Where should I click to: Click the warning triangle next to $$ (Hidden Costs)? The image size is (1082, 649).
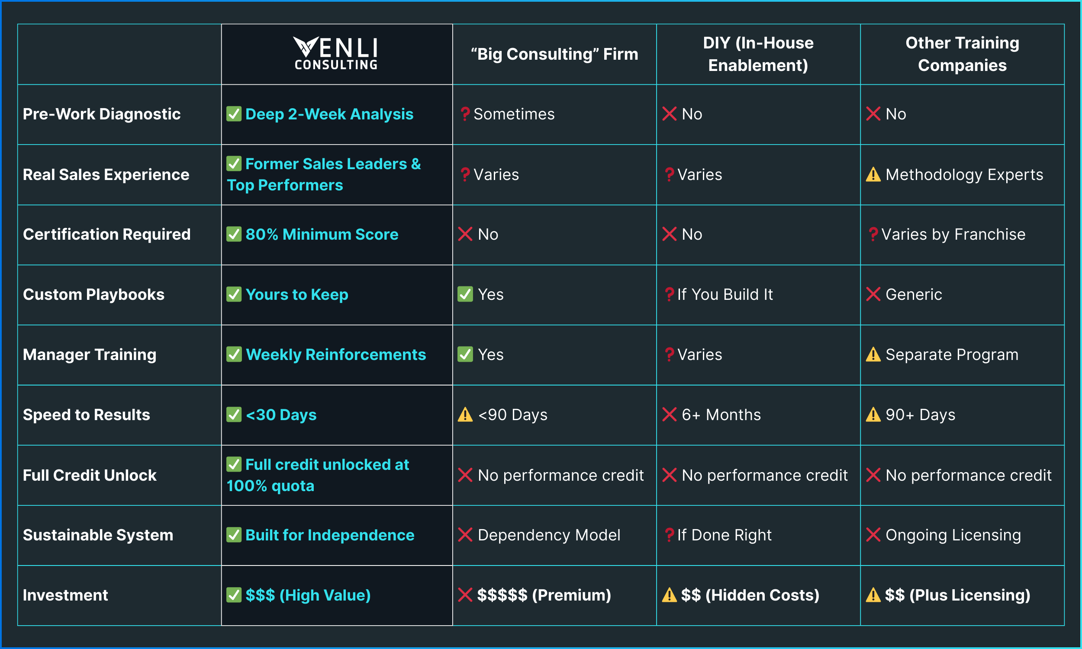(x=669, y=595)
